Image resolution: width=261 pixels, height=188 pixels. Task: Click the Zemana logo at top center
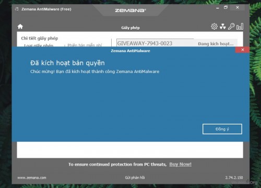[130, 10]
